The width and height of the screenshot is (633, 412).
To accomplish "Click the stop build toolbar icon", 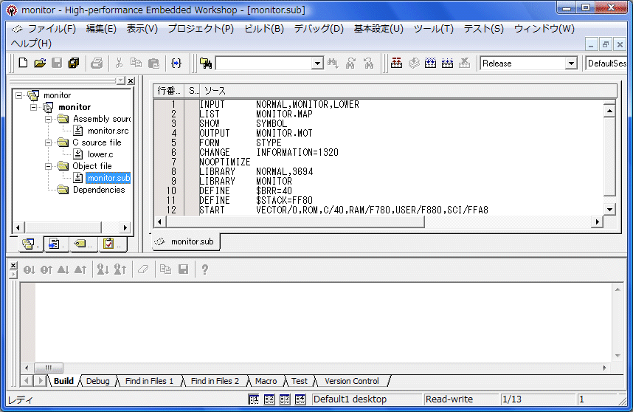I will (x=464, y=63).
